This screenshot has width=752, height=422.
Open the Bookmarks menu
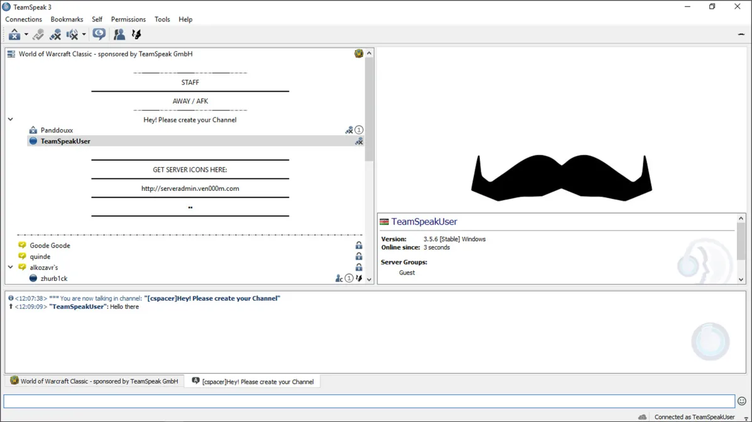(67, 19)
